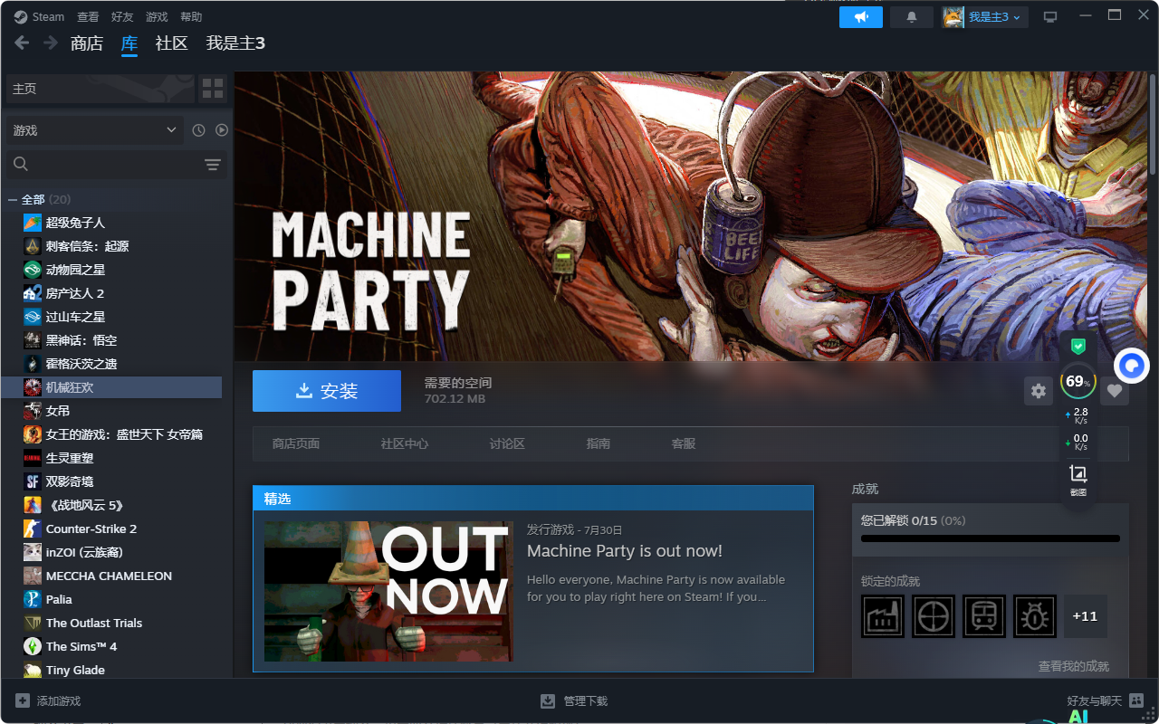Collapse the 全部 (20) game list
Screen dimensions: 1159x724
point(13,199)
